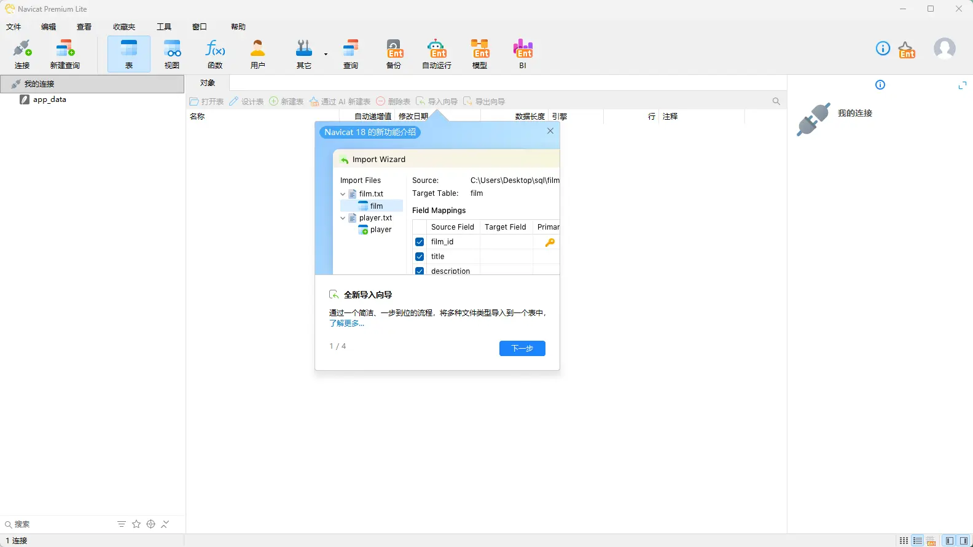Click the 新建查询 toolbar icon

pos(64,54)
